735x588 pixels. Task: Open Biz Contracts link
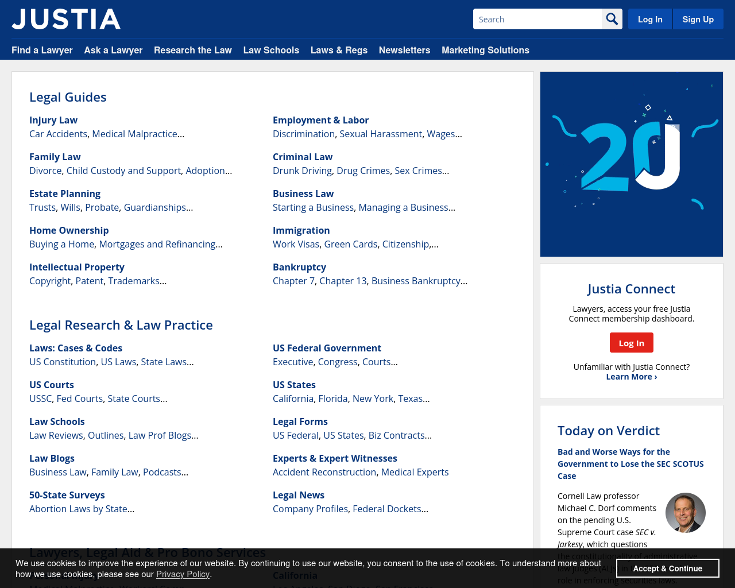tap(397, 435)
